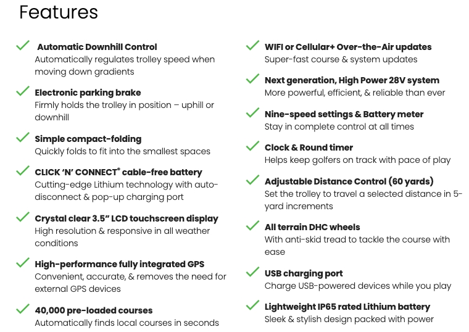
Task: Click the checkmark beside Automatic Downhill Control
Action: click(x=23, y=46)
